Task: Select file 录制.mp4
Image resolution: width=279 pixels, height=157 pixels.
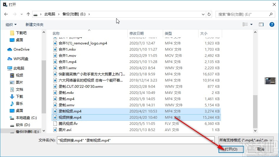Action: click(x=136, y=99)
